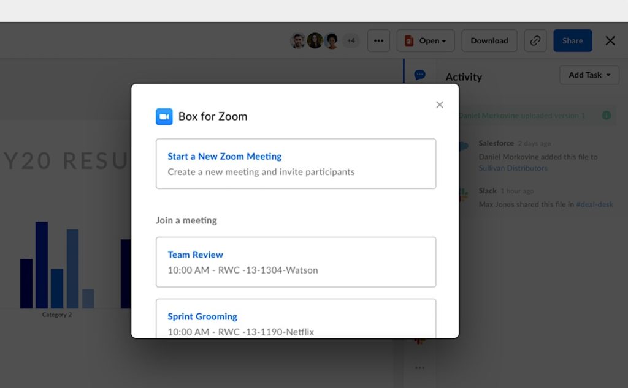
Task: Show the +4 more collaborators
Action: pyautogui.click(x=351, y=41)
